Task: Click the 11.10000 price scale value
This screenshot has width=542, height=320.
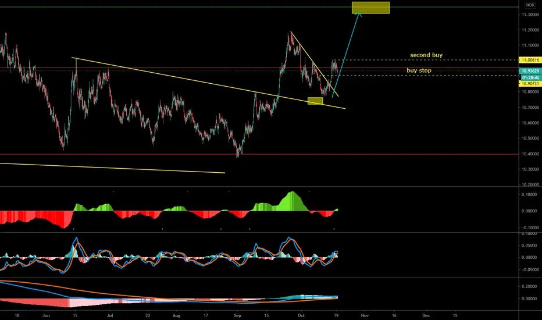Action: pyautogui.click(x=530, y=45)
